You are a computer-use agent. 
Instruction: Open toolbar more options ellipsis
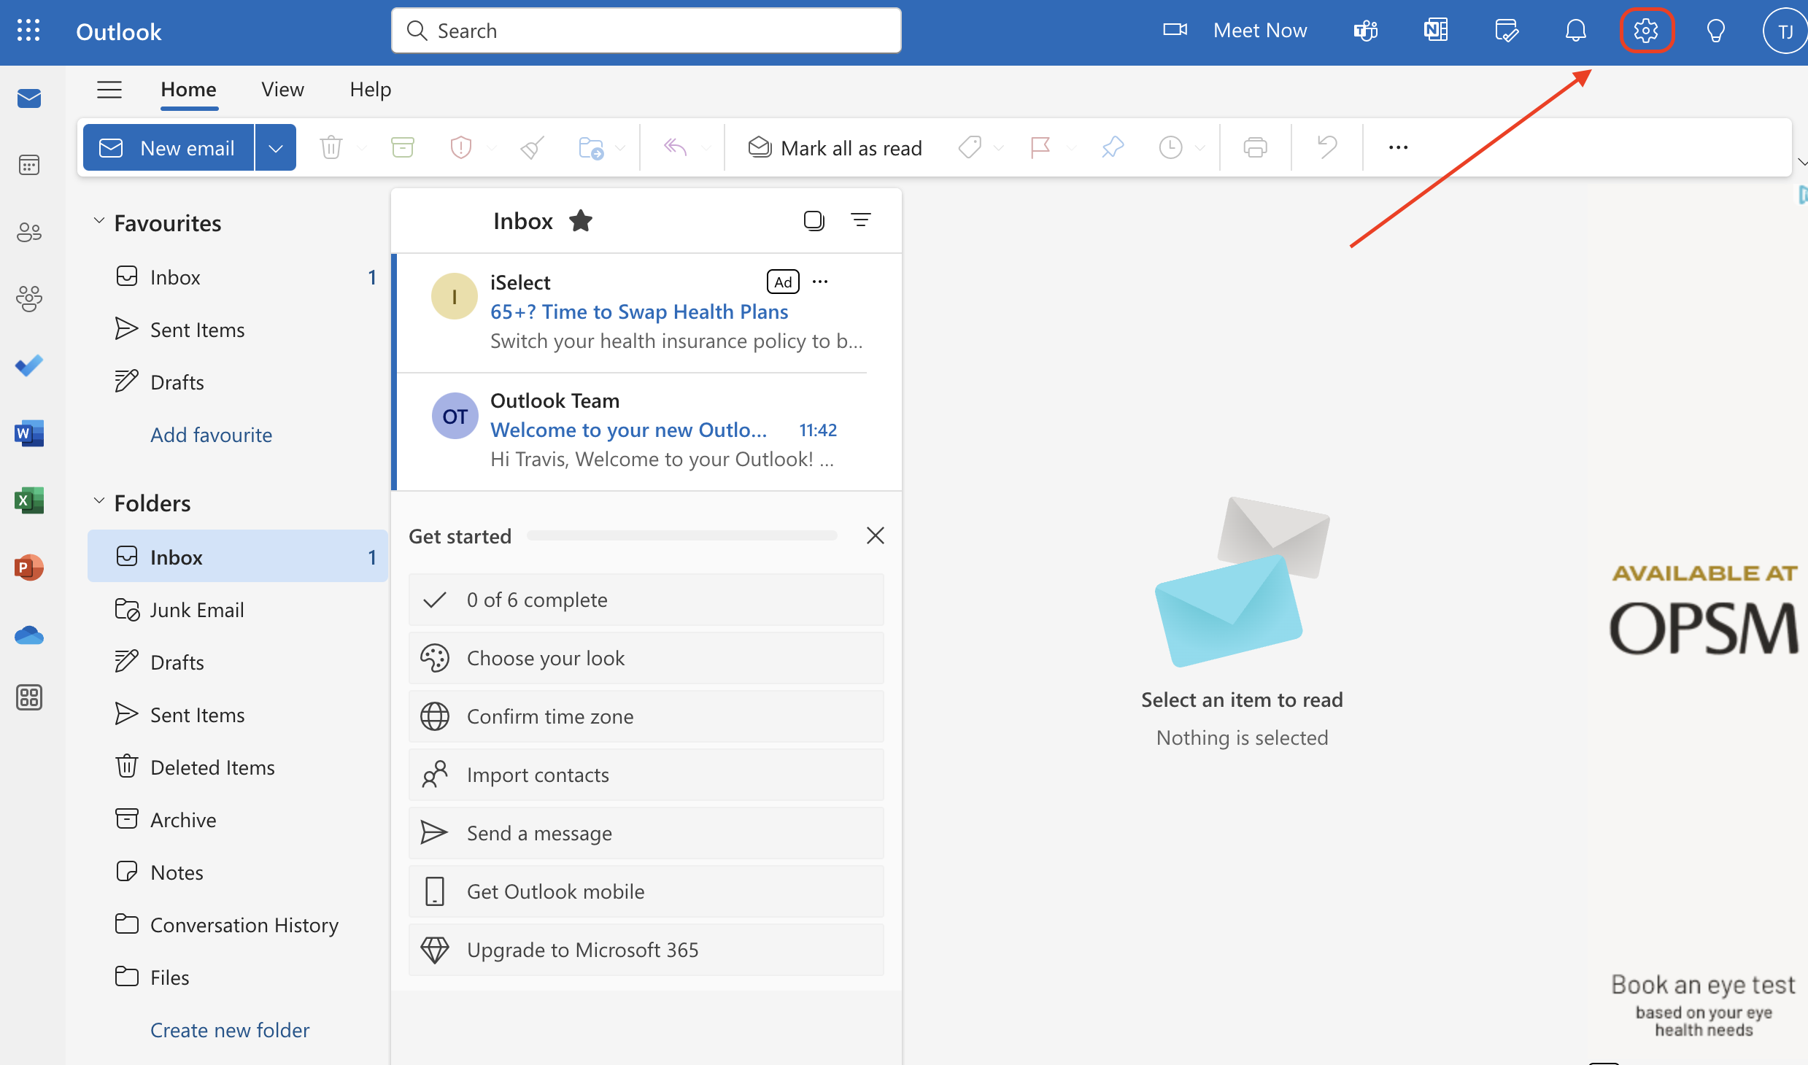[1398, 147]
